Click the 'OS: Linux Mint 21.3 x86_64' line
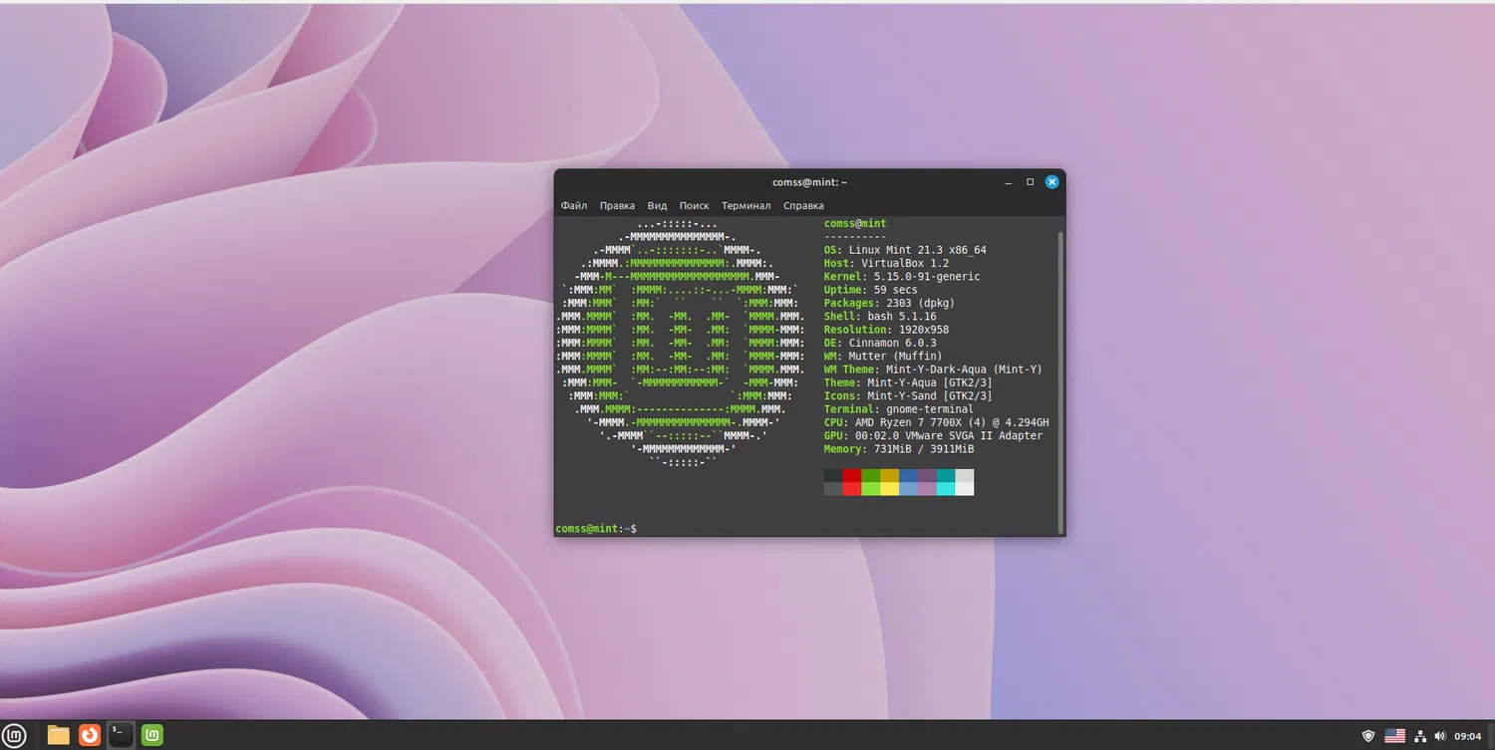 click(x=905, y=250)
